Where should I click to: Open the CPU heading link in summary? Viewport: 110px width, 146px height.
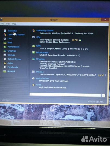(38, 37)
